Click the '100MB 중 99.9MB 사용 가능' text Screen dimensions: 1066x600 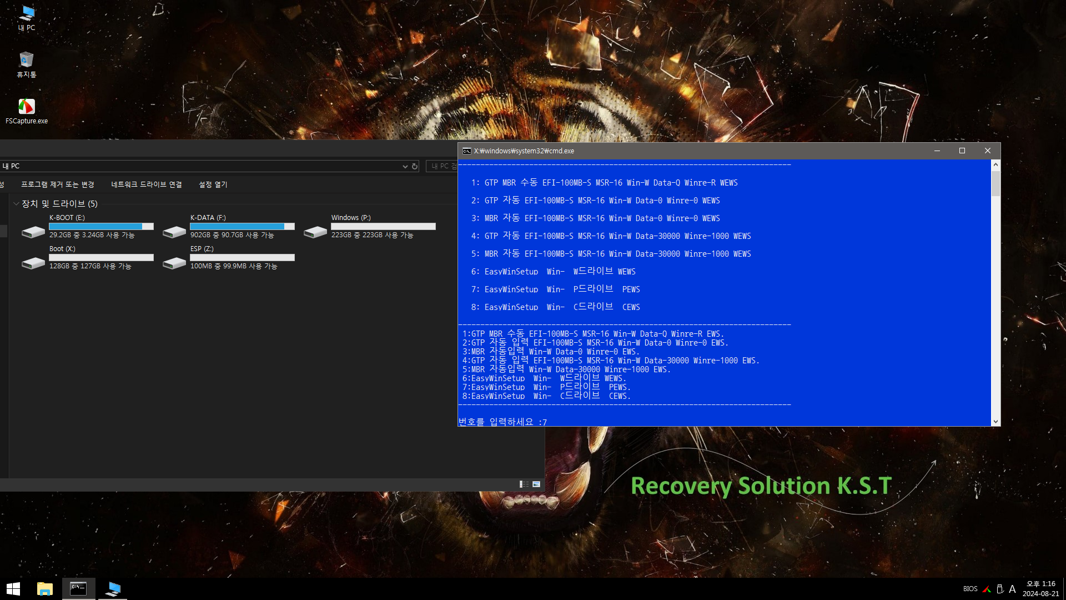pyautogui.click(x=233, y=267)
